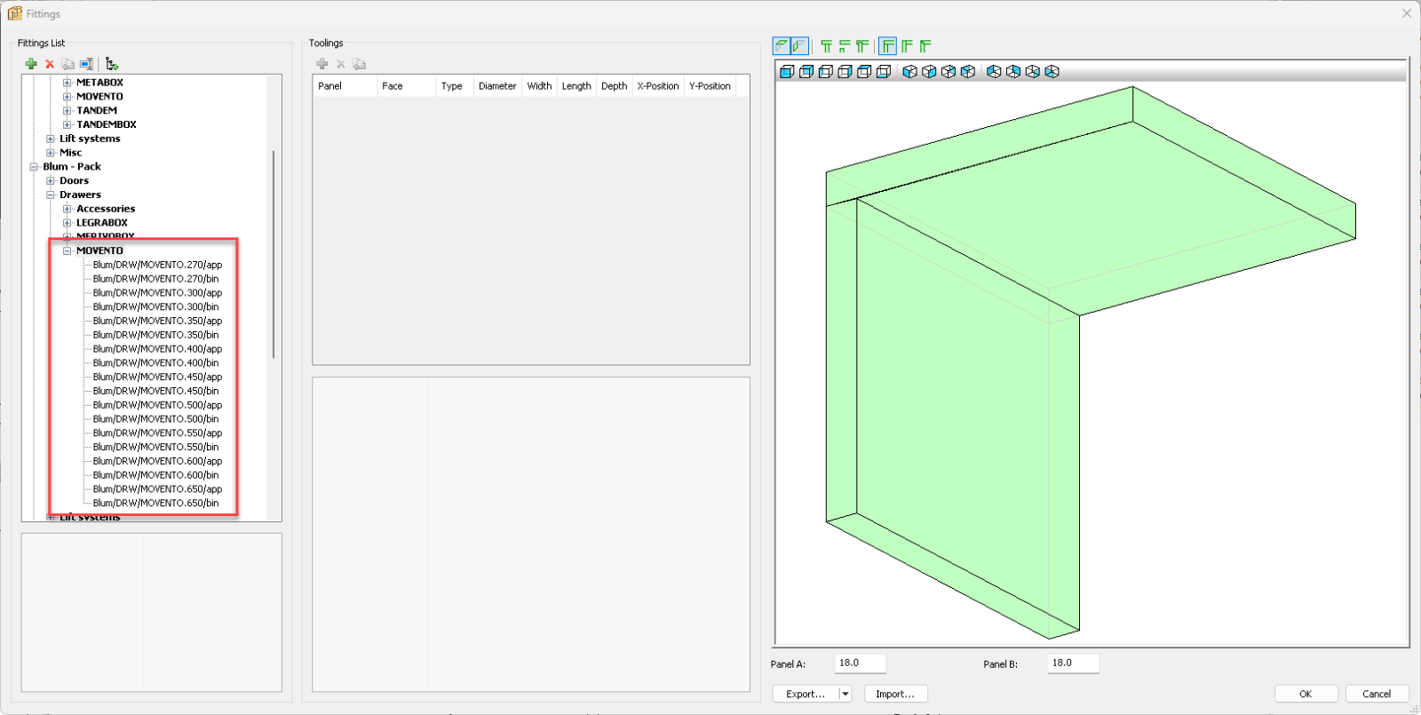The height and width of the screenshot is (715, 1421).
Task: Toggle the first panel display button
Action: [x=782, y=46]
